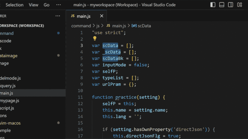Place cursor on scData in line 3
The width and height of the screenshot is (248, 139).
110,46
